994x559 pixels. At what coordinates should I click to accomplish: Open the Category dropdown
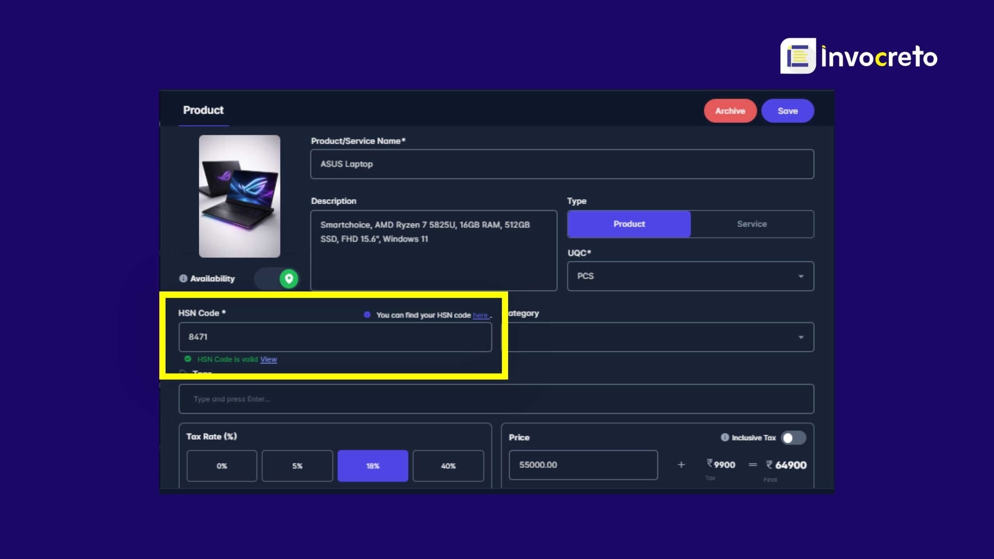[661, 337]
